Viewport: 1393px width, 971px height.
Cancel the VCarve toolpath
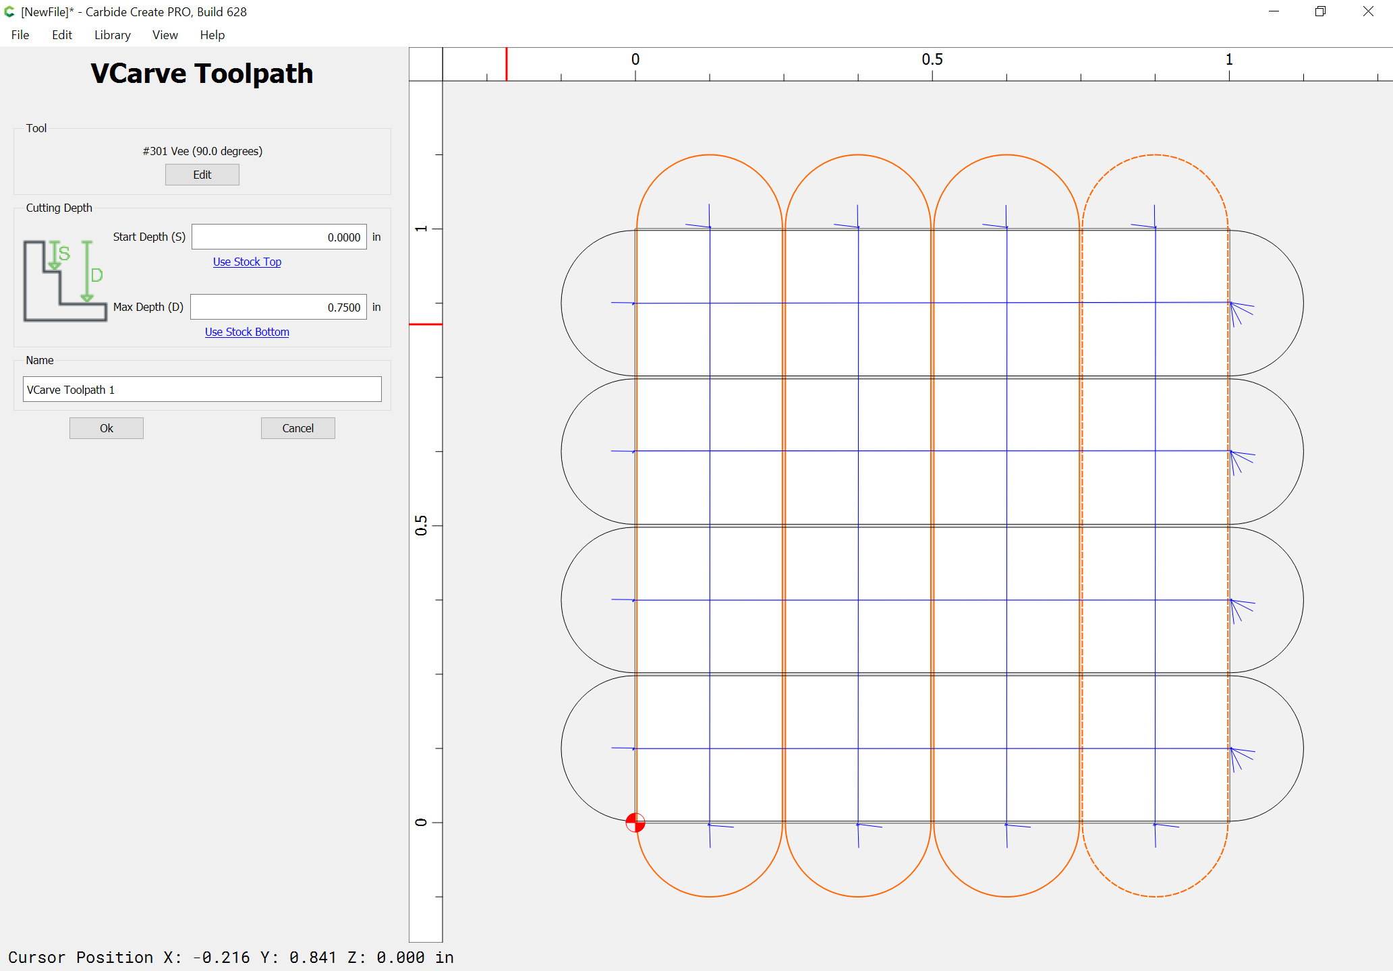pyautogui.click(x=298, y=428)
